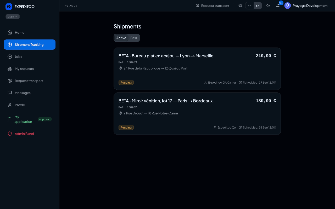
Task: Click Ref. 100002 text
Action: [128, 107]
